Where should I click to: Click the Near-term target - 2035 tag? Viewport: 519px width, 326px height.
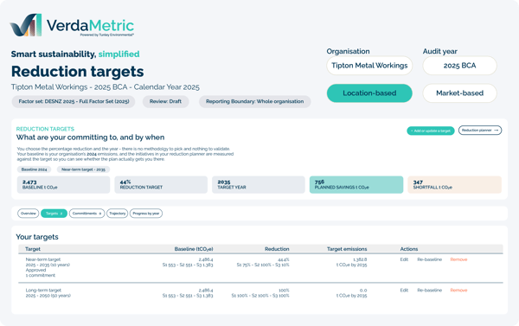83,169
